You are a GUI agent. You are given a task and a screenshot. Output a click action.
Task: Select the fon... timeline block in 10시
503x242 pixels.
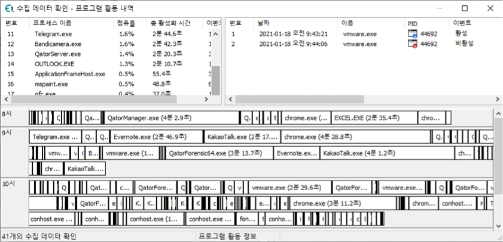point(247,219)
